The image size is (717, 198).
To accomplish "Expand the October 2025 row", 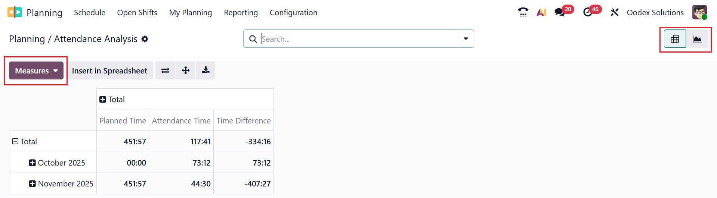I will [x=33, y=163].
